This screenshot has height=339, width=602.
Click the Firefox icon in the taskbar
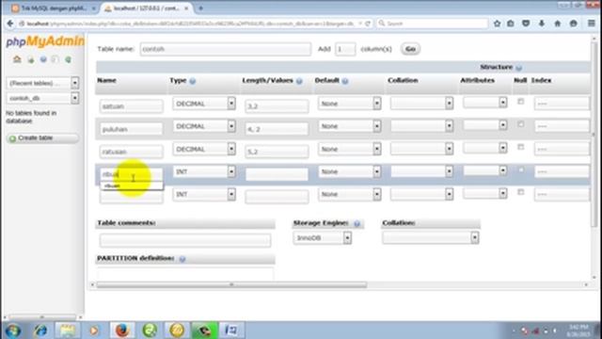pyautogui.click(x=122, y=331)
